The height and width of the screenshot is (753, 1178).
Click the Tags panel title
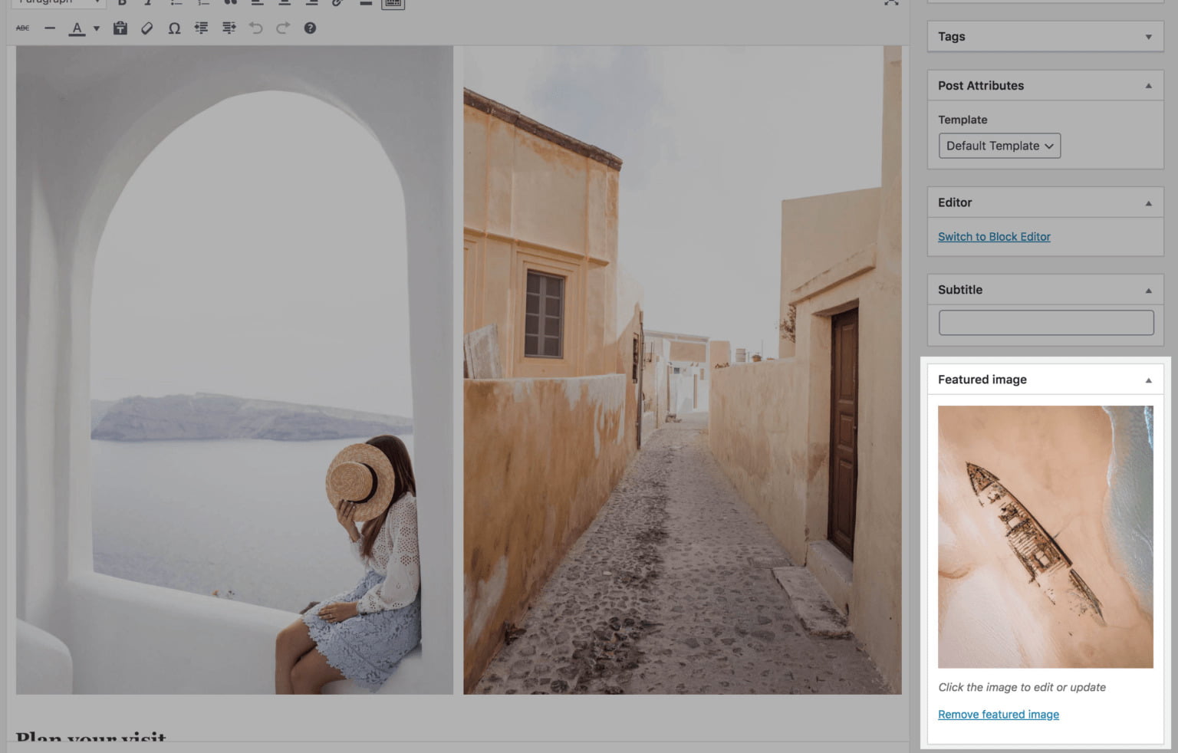[x=951, y=37]
